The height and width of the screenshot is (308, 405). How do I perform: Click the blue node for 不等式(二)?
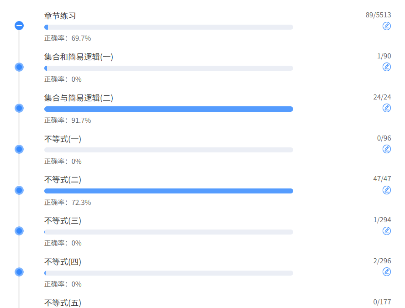[x=19, y=190]
